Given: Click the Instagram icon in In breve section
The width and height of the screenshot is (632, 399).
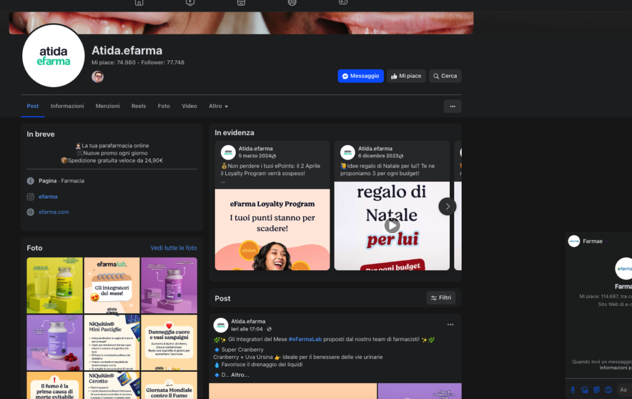Looking at the screenshot, I should point(30,197).
